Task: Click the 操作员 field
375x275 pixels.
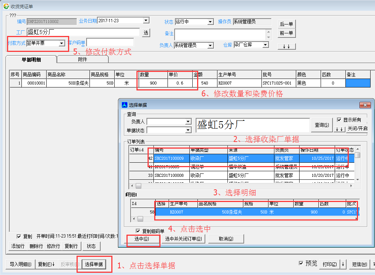Action: (252, 21)
